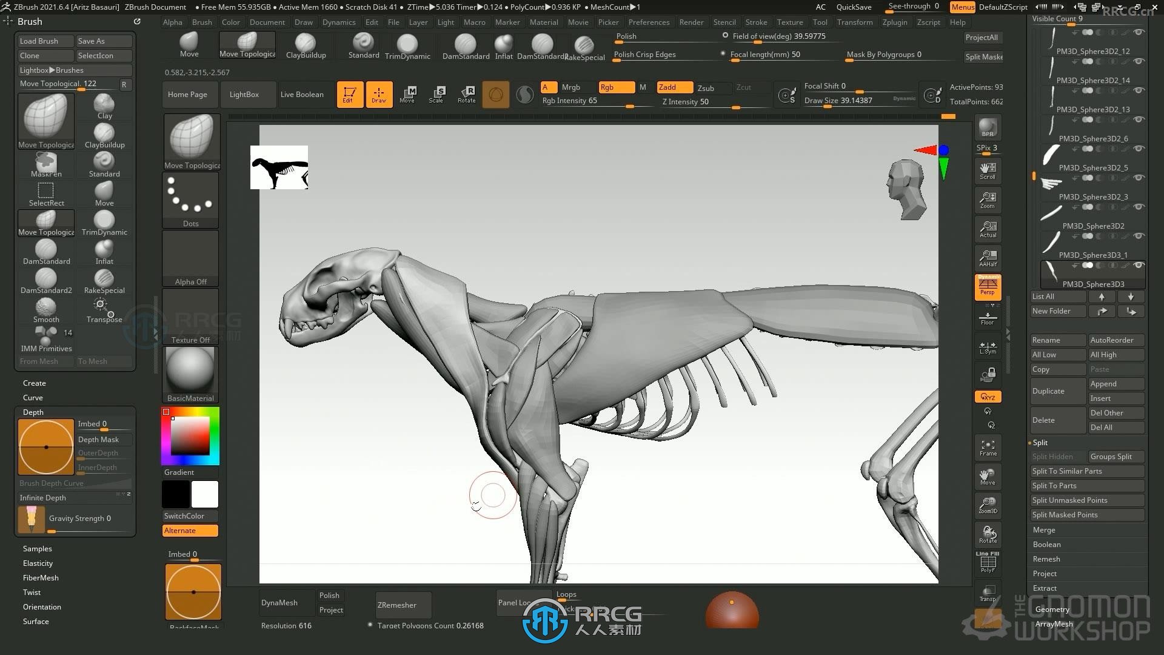Drag the Rgb Intensity slider

tap(595, 104)
